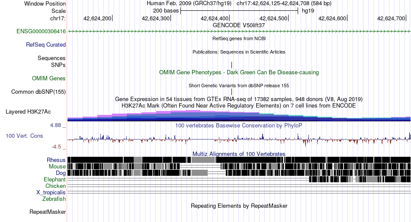Click the 200 bases scale bar
Image resolution: width=411 pixels, height=222 pixels.
pyautogui.click(x=239, y=11)
